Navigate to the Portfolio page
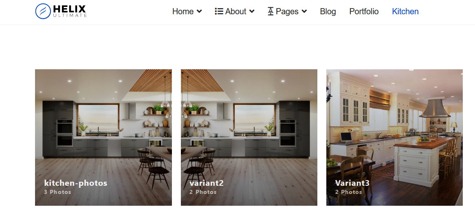 [364, 11]
